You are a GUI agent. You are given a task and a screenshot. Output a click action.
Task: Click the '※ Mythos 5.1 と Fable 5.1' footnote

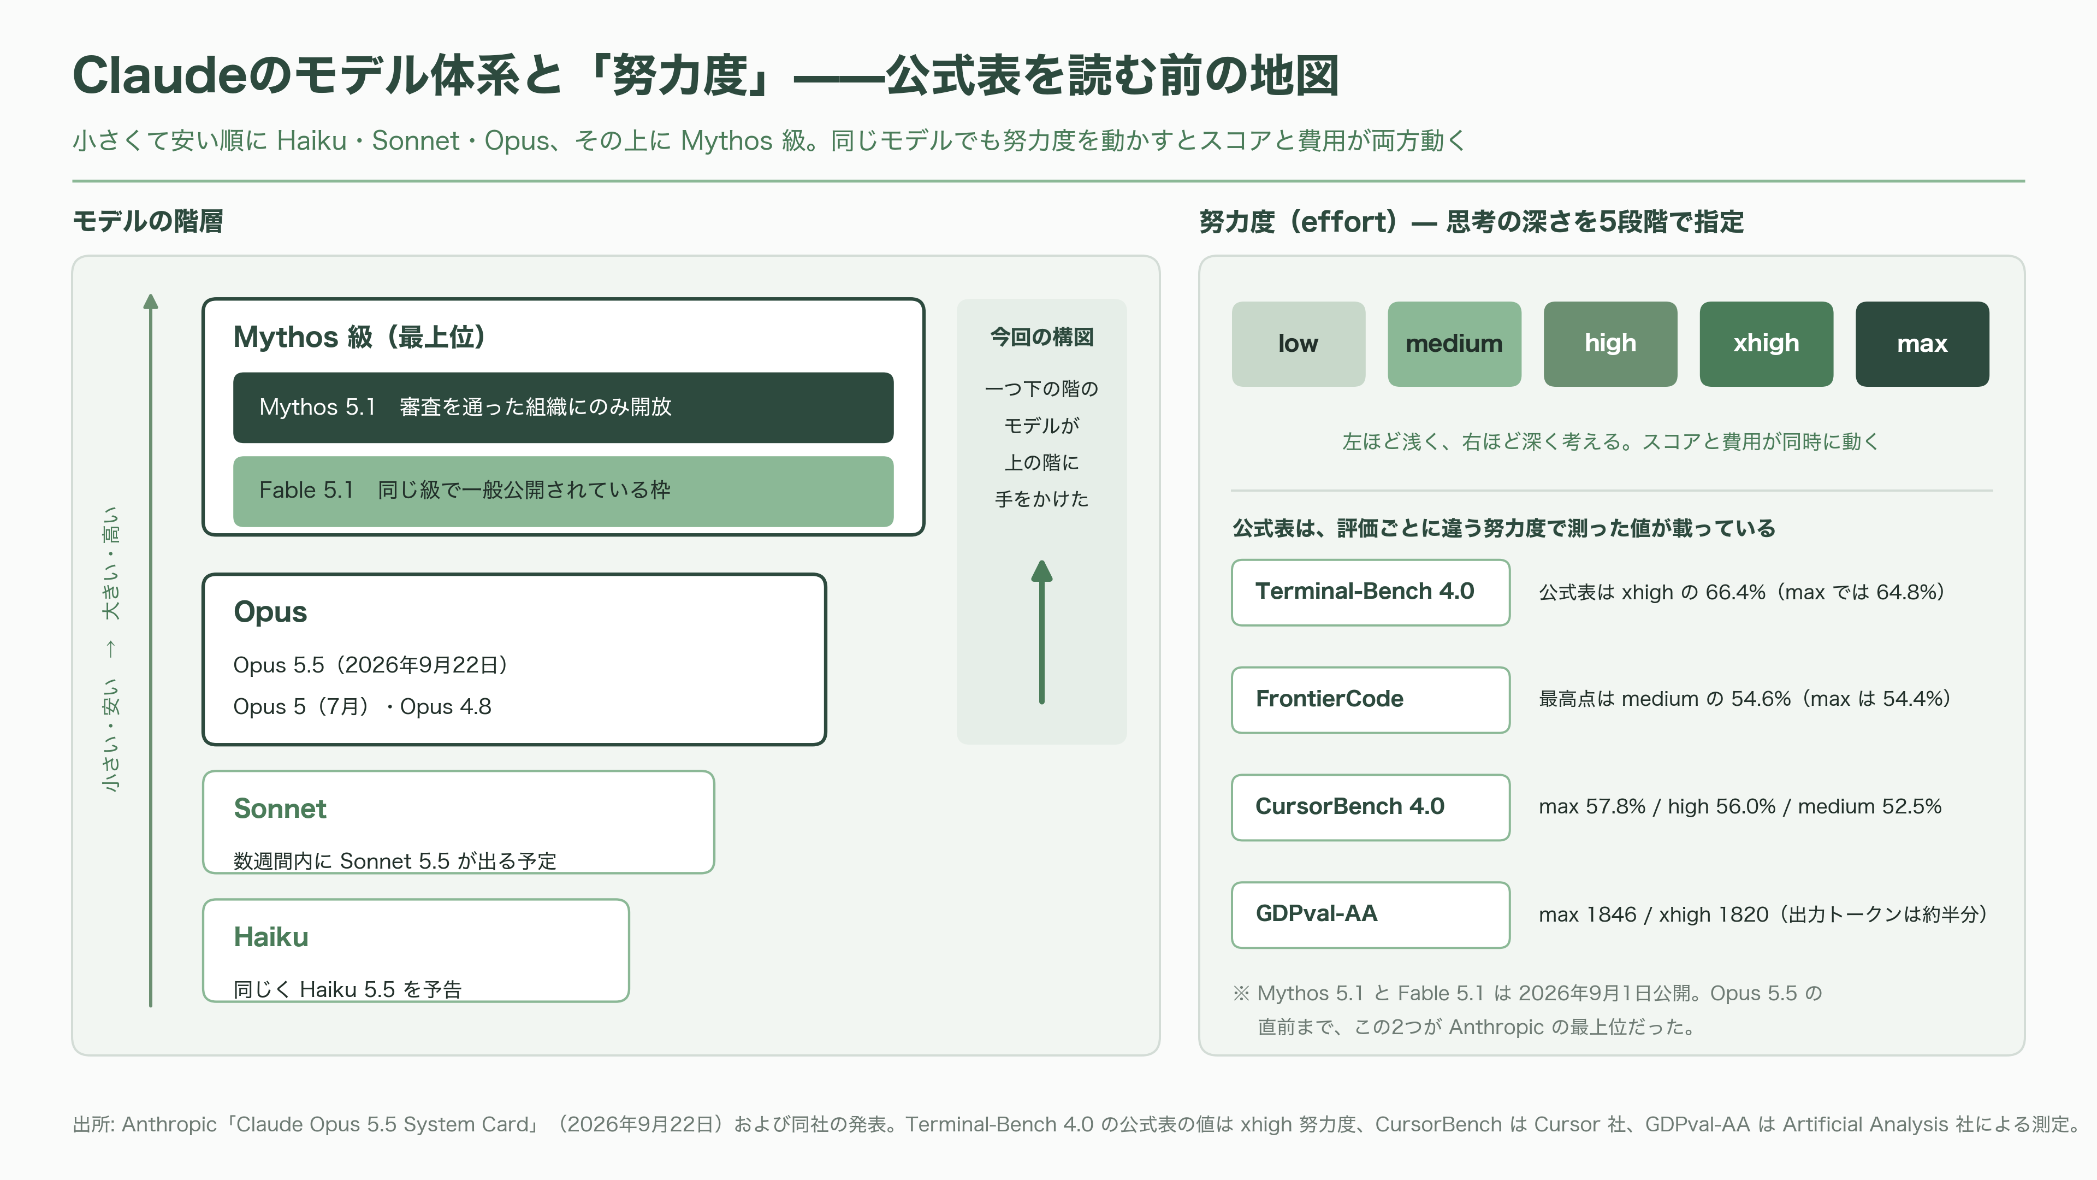click(1527, 1010)
